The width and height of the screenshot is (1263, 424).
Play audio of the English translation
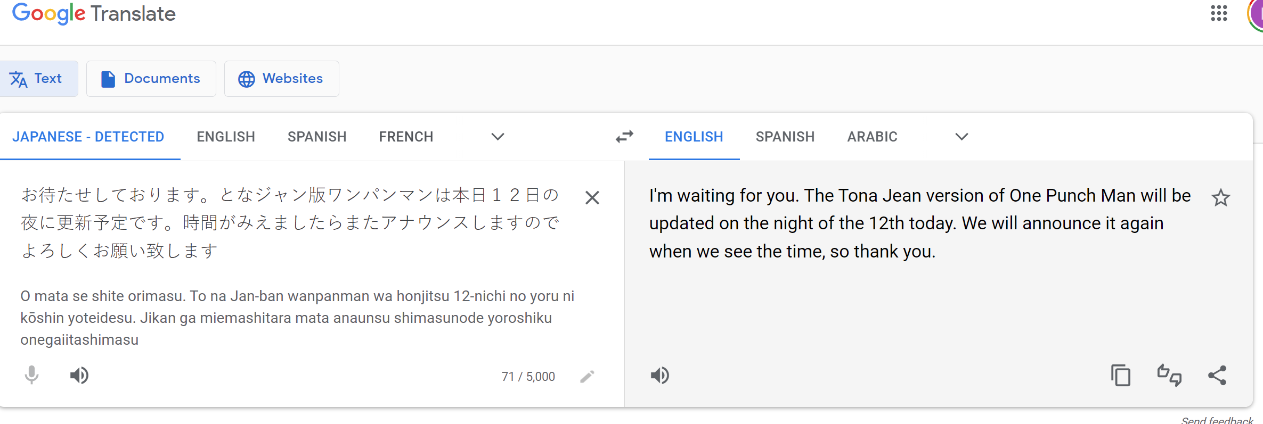[659, 376]
